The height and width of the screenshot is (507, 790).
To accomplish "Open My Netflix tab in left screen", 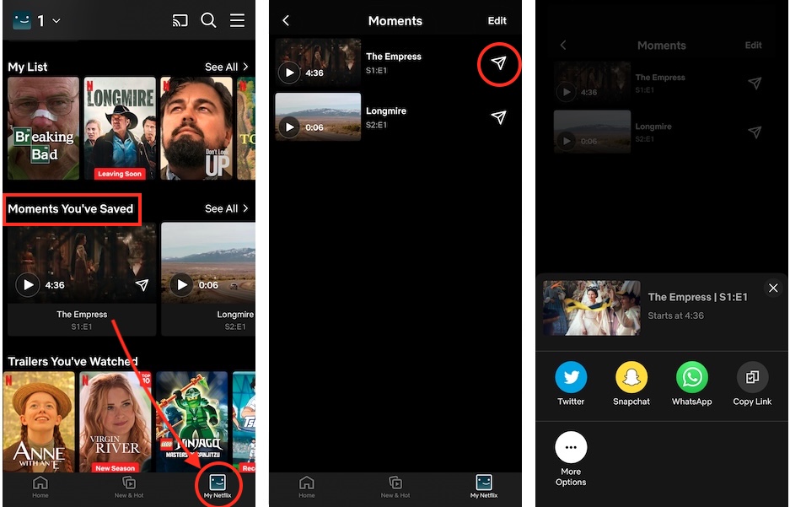I will click(x=218, y=487).
